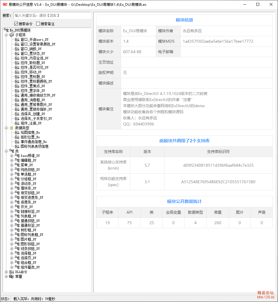This screenshot has width=278, height=302.
Task: Collapse the 子程序 tree node
Action: [x=6, y=35]
